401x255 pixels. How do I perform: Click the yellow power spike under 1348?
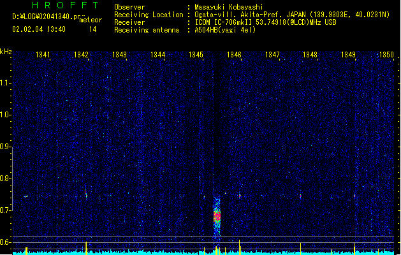pos(300,249)
